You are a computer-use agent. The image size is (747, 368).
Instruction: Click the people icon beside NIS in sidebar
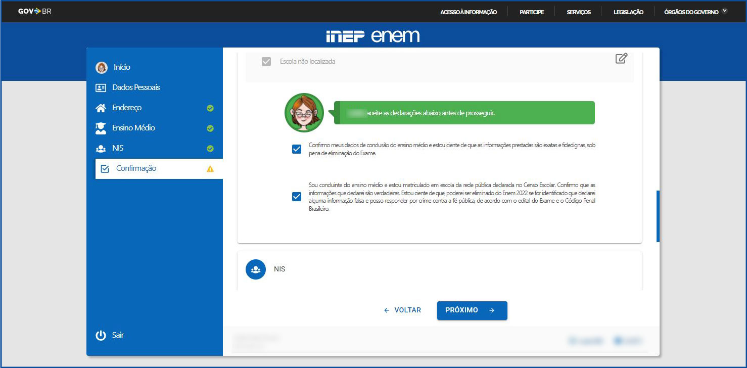click(101, 149)
